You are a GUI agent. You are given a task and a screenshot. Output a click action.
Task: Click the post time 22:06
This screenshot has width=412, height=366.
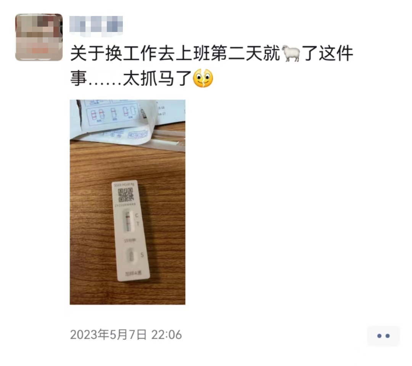coord(166,335)
